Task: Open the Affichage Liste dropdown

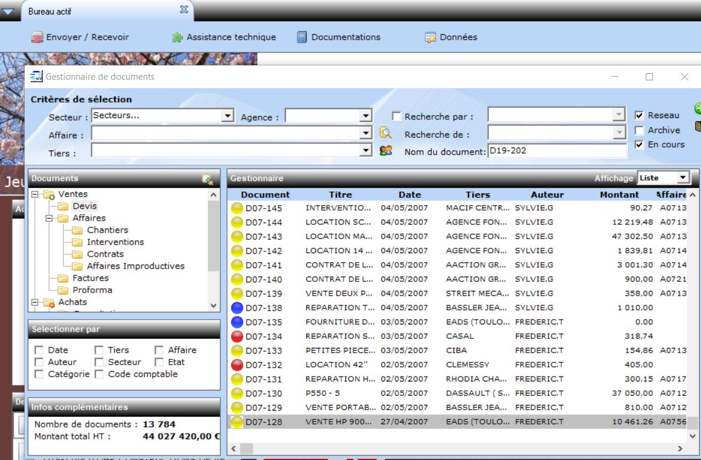Action: click(x=682, y=178)
